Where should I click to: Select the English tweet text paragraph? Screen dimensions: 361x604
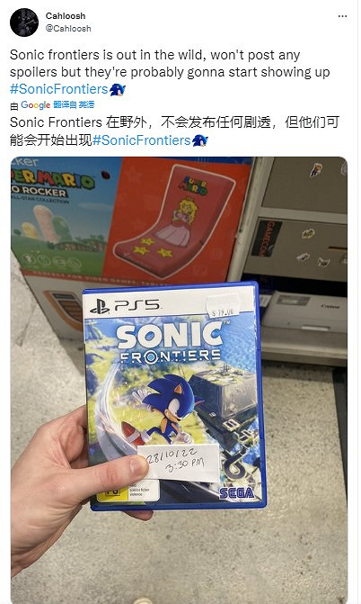170,72
